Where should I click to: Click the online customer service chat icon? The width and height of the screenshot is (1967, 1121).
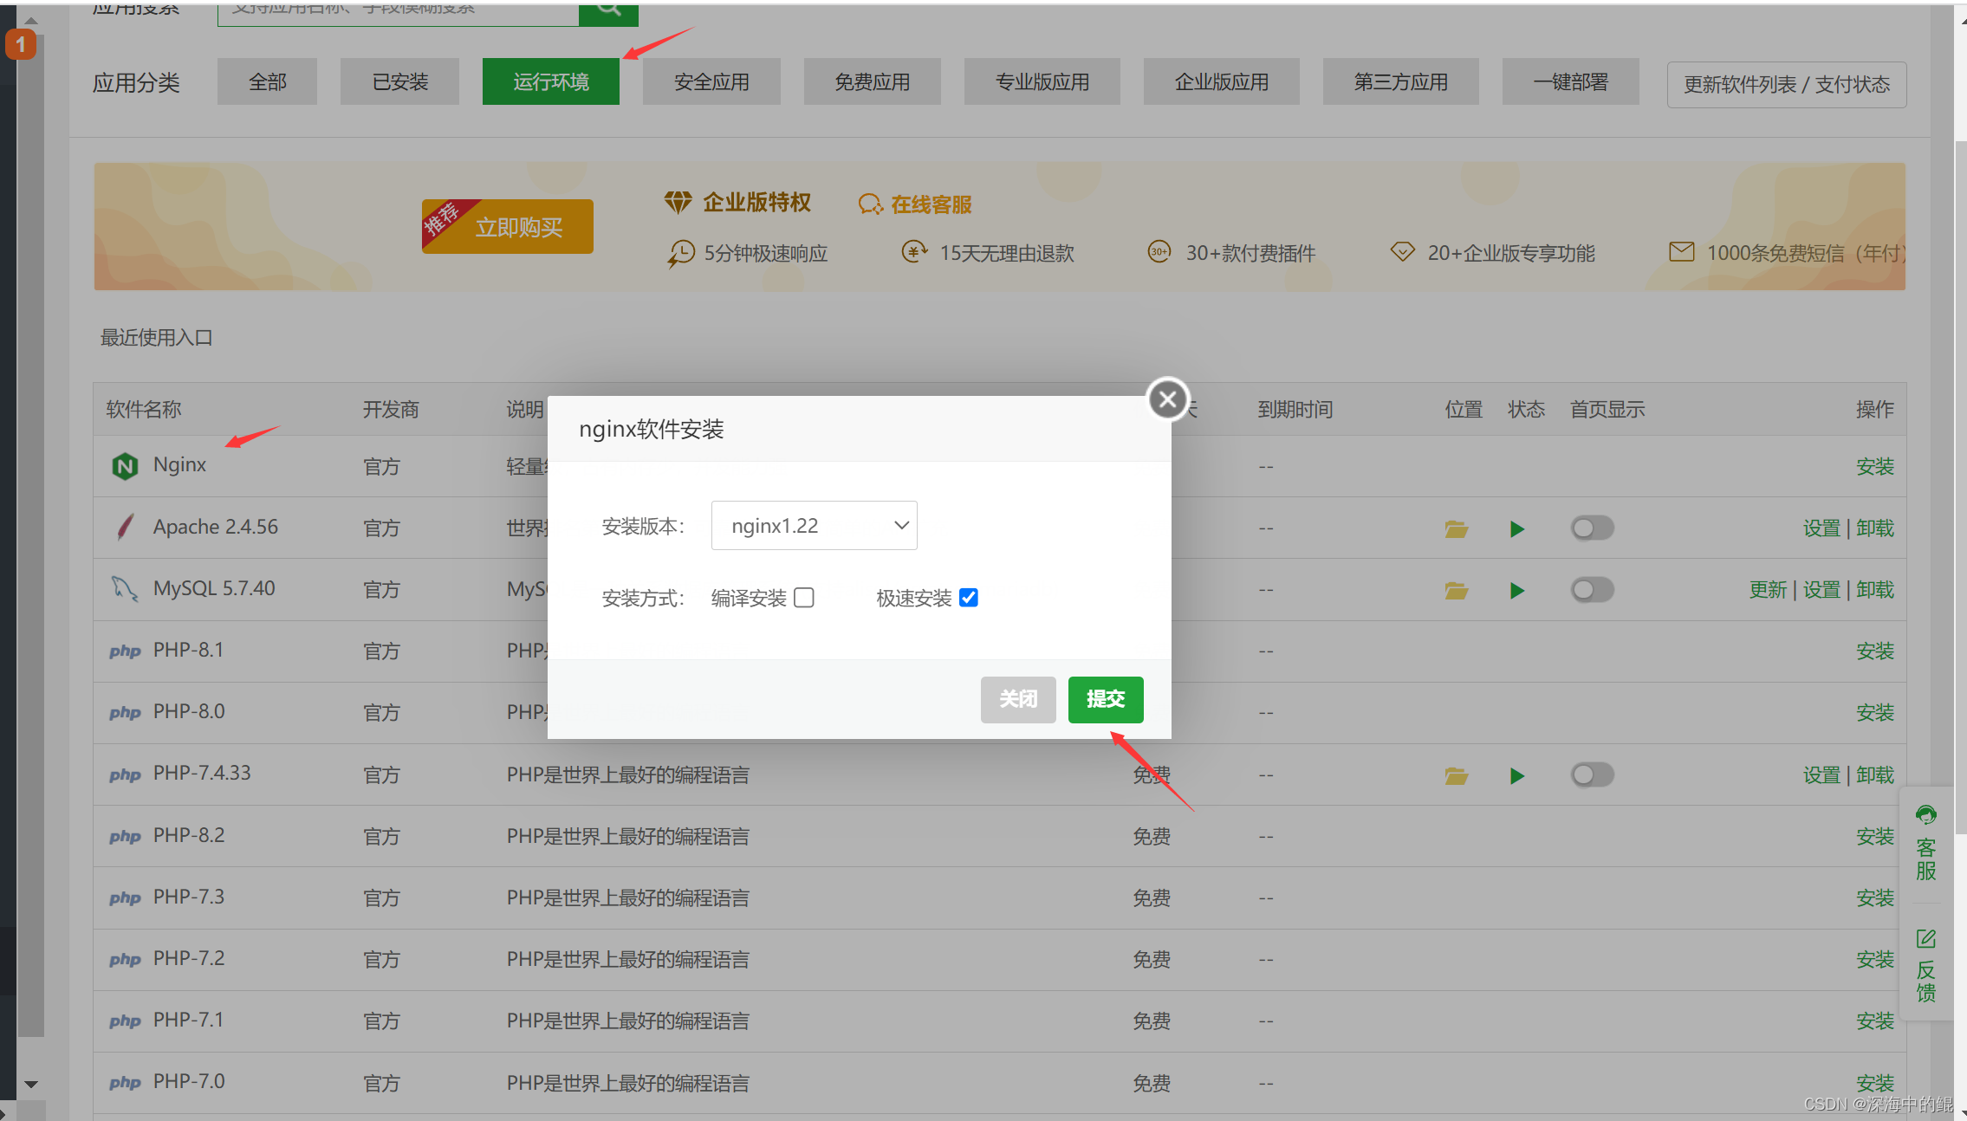click(870, 204)
